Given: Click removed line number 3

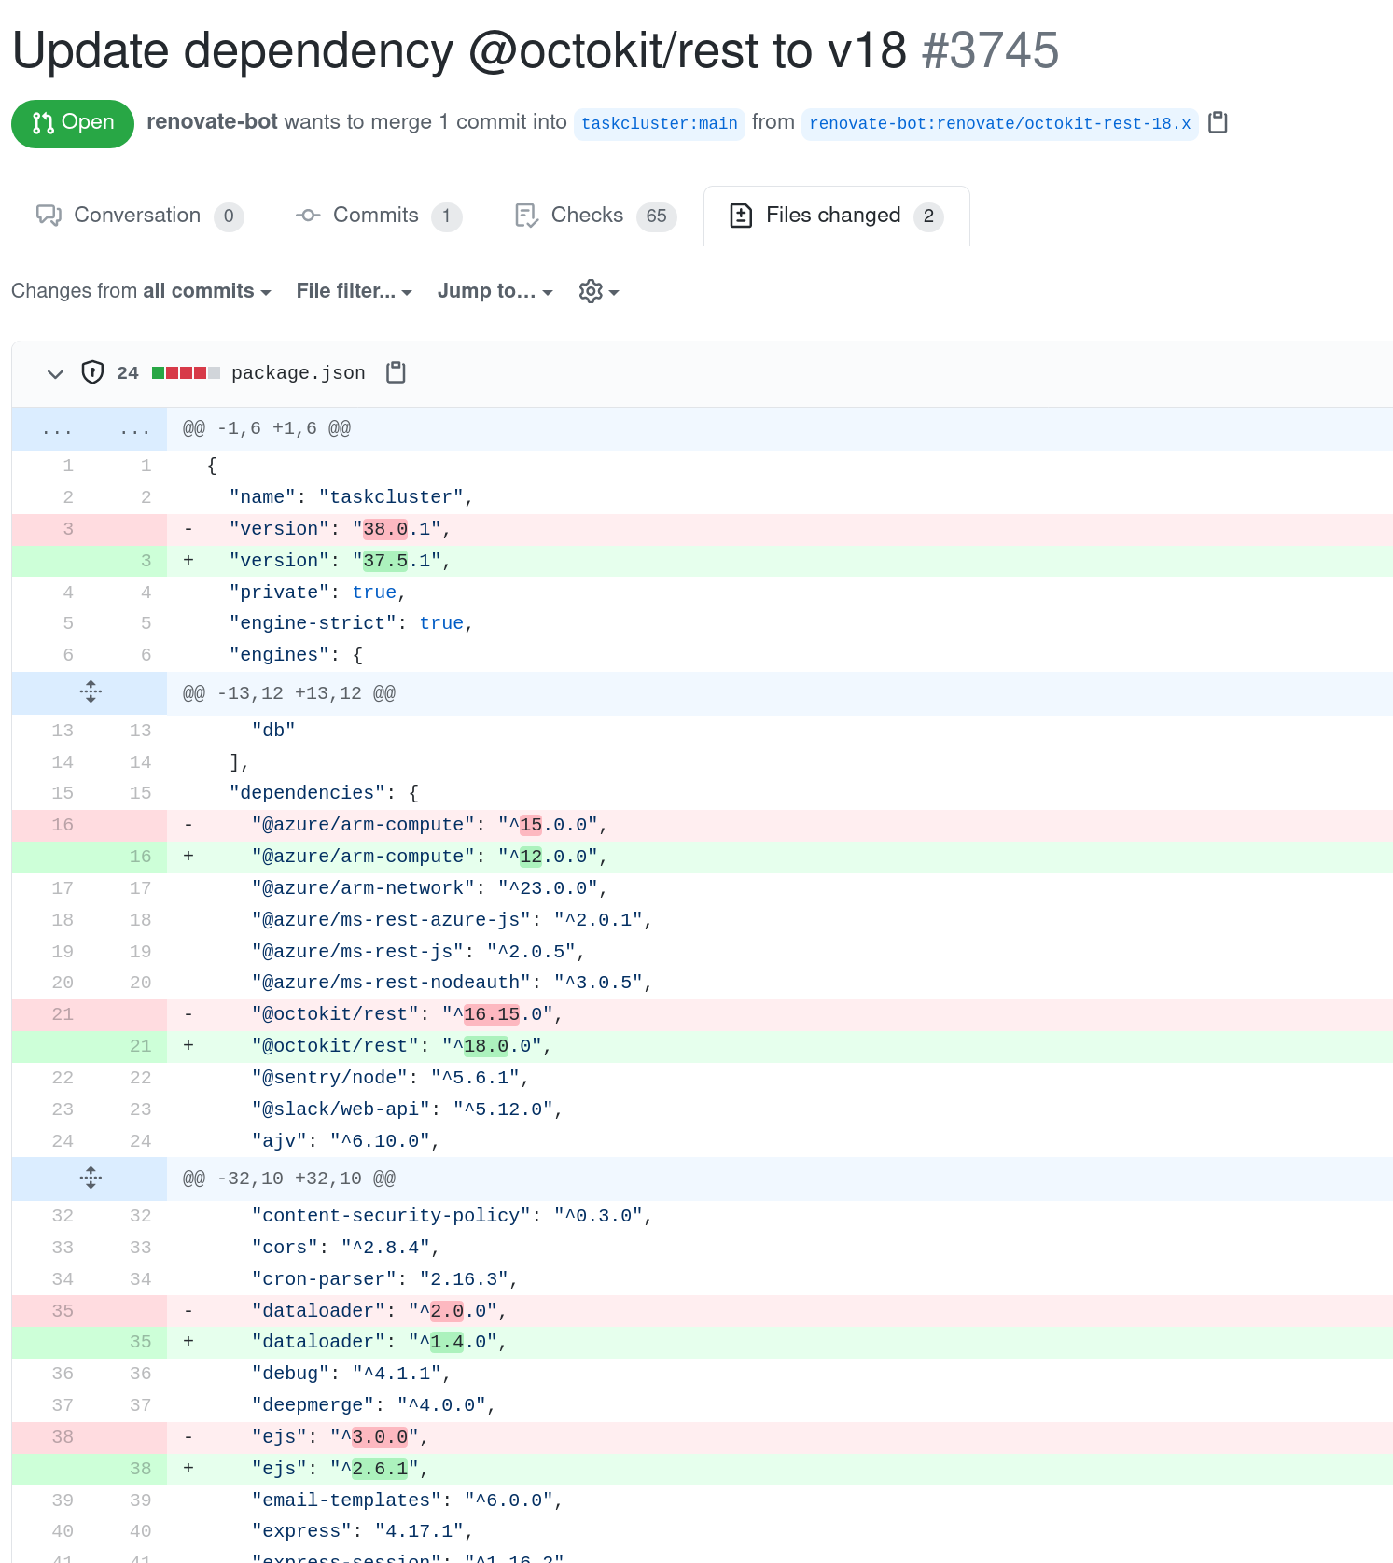Looking at the screenshot, I should pyautogui.click(x=68, y=529).
